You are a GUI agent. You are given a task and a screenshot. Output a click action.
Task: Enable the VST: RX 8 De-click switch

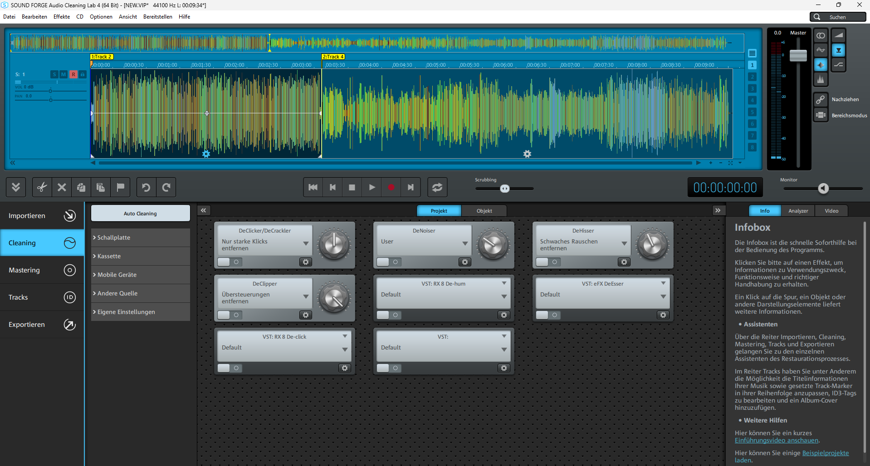(230, 368)
